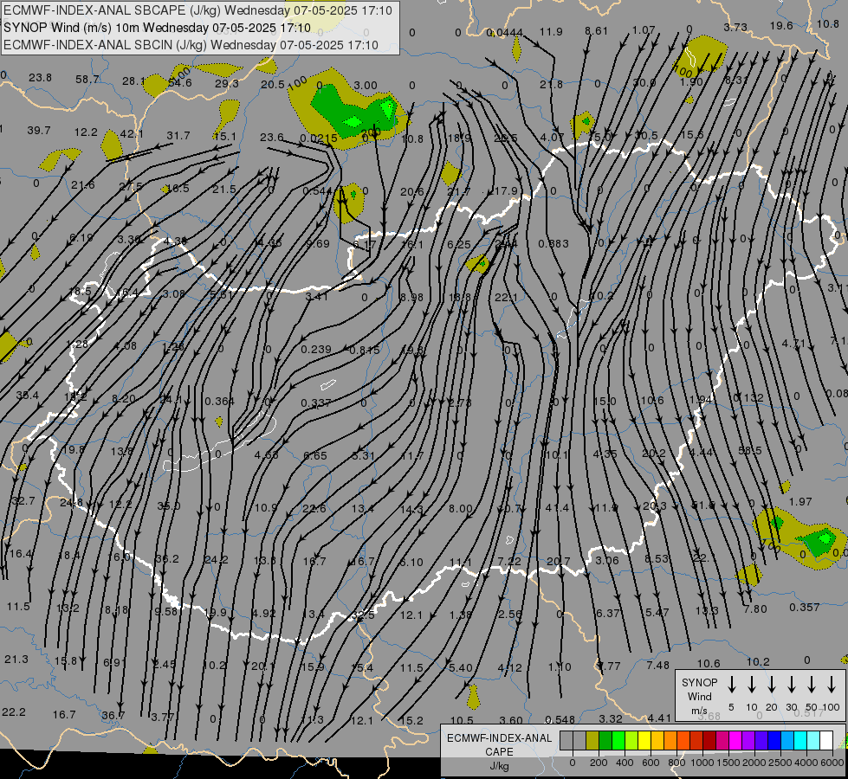
Task: Click the map value '41.4'
Action: pos(557,507)
